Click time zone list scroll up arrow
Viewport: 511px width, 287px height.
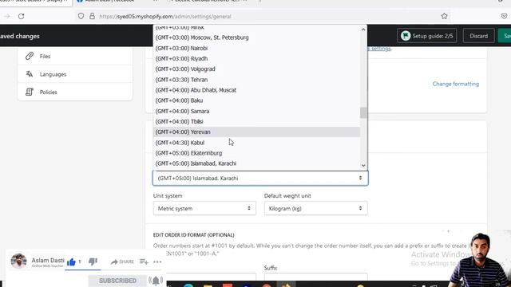click(363, 29)
